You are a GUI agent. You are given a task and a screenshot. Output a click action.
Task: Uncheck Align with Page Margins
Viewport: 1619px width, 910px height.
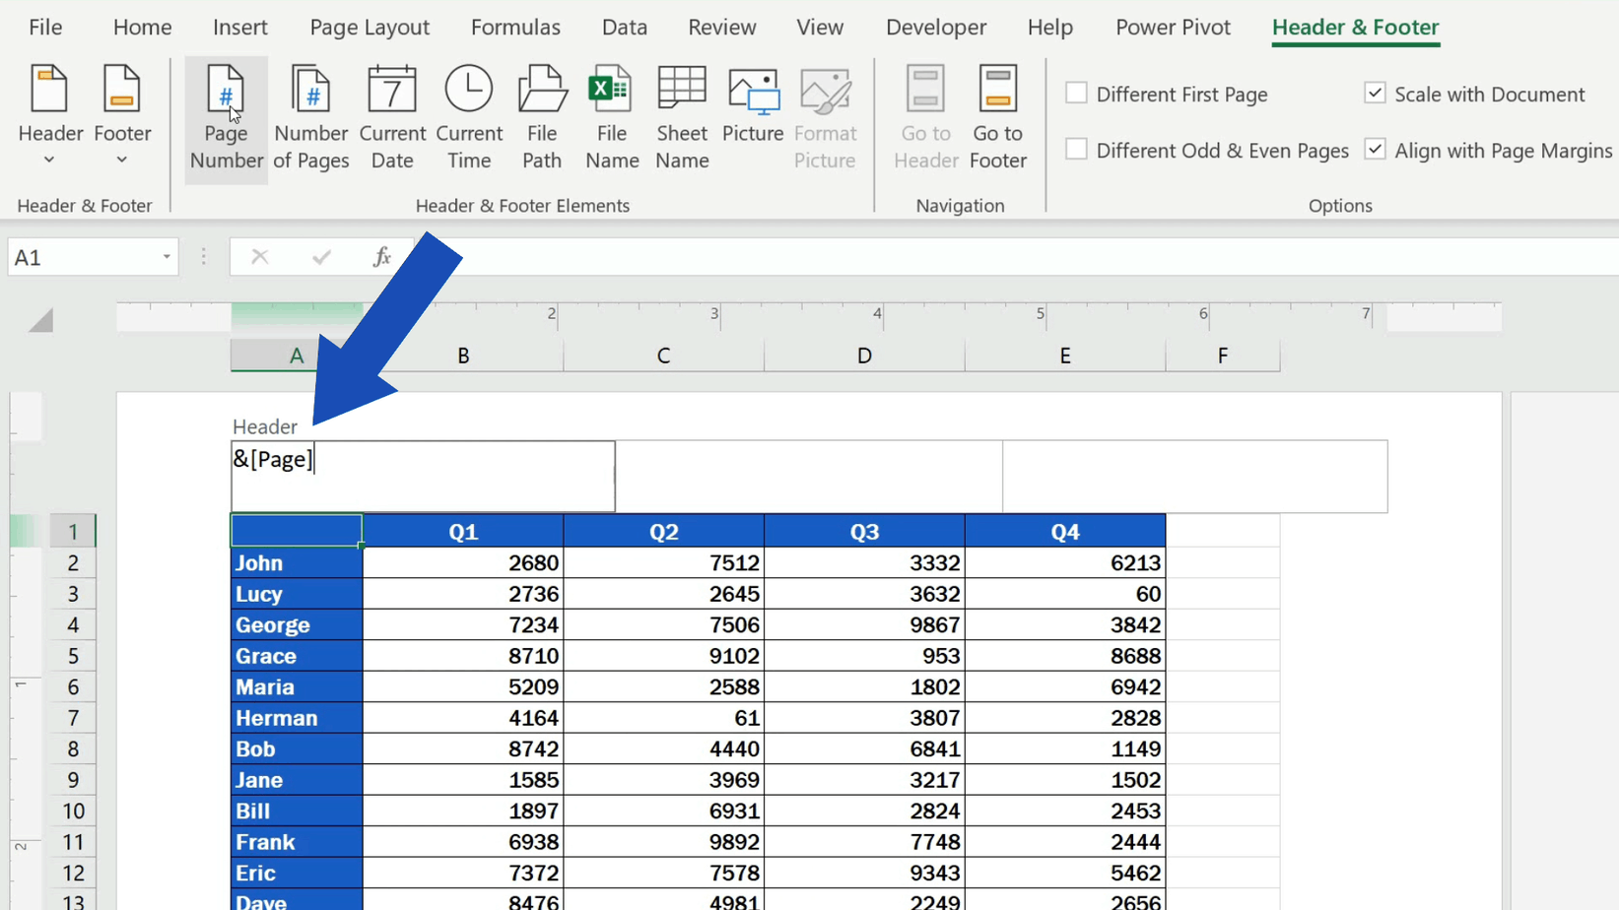pos(1374,149)
